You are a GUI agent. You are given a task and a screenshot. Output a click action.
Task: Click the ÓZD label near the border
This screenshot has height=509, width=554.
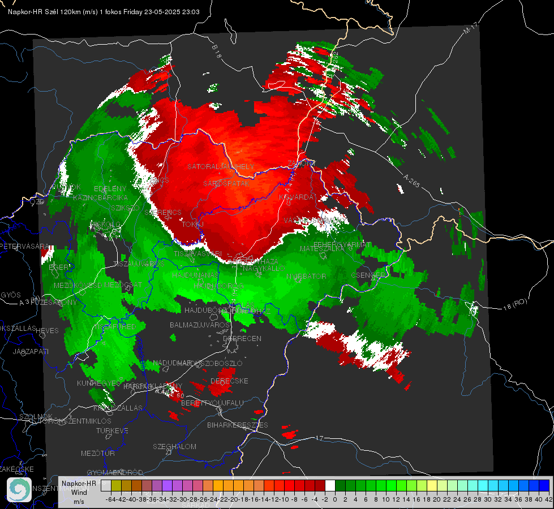tap(37, 202)
